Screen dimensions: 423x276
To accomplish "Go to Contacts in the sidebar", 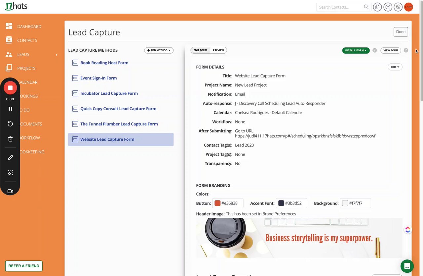I will 27,40.
